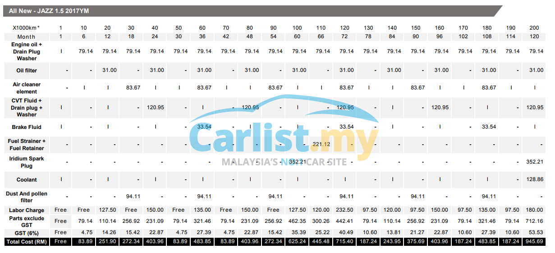Click the 712.16 parts cost cell

[534, 221]
